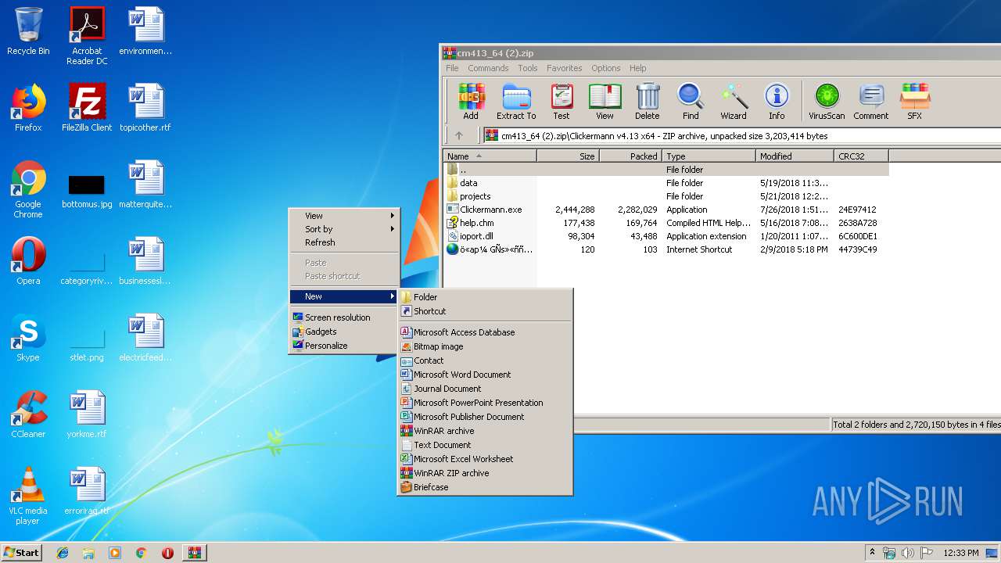Create a new Folder
The image size is (1001, 563).
pos(485,297)
